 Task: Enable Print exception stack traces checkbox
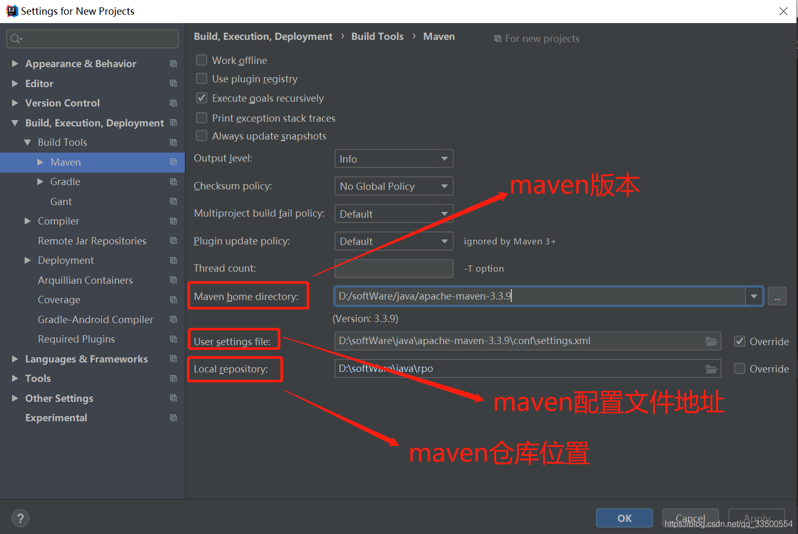202,118
